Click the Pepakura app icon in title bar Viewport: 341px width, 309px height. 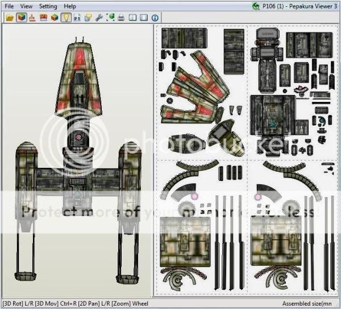256,6
